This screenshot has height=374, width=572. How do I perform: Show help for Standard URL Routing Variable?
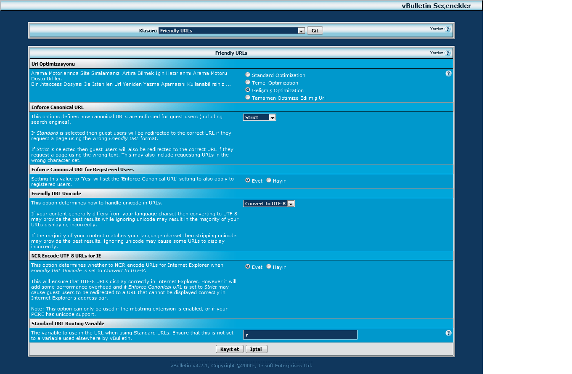point(448,333)
